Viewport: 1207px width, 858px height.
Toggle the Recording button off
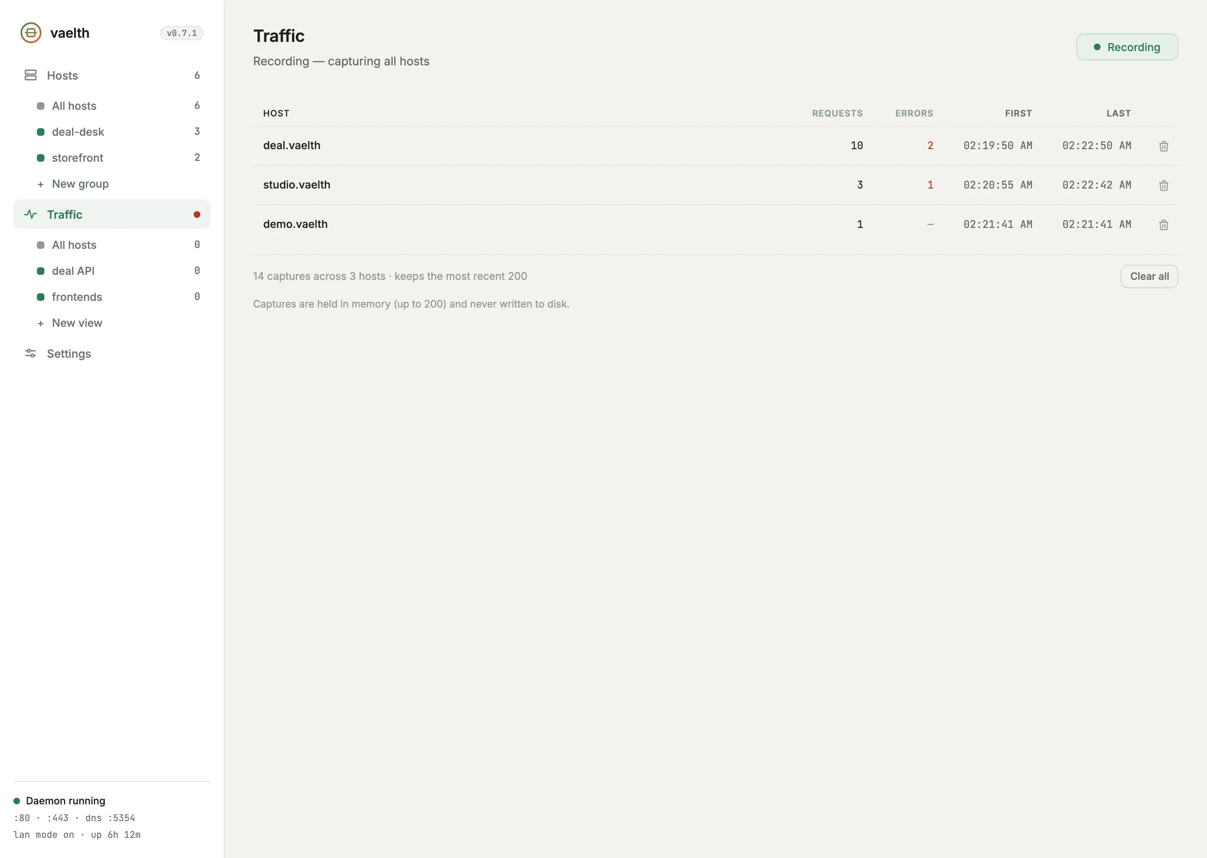tap(1127, 47)
